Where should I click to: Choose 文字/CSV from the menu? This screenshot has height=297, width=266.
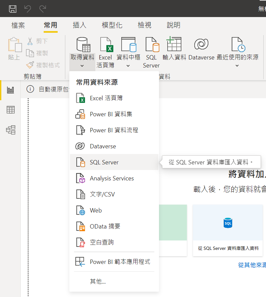(114, 194)
